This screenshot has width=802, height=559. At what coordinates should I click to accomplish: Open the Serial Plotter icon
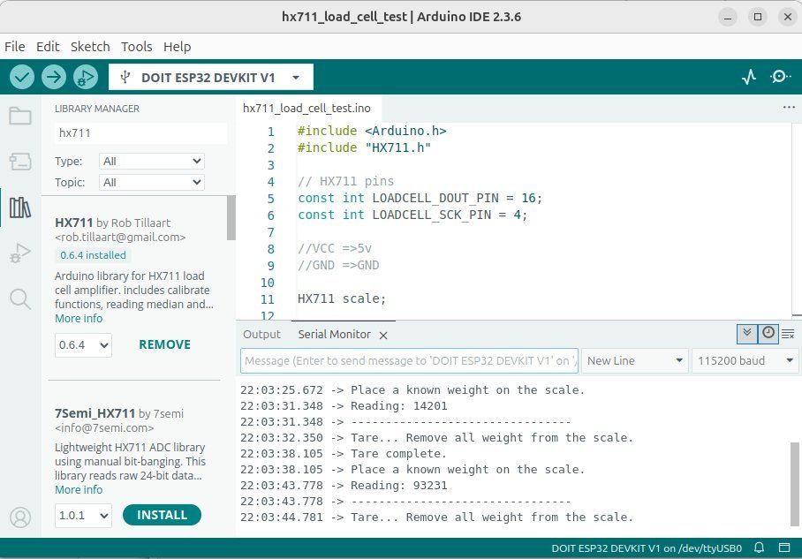coord(749,77)
